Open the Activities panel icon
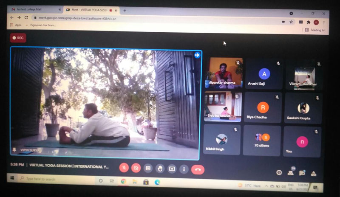The image size is (340, 197). (x=314, y=173)
